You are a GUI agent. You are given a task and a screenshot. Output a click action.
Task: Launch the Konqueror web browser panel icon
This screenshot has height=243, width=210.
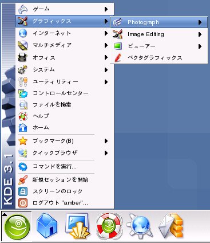140,226
